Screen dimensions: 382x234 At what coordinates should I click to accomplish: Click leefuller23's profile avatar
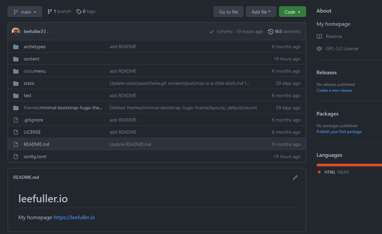pos(16,31)
